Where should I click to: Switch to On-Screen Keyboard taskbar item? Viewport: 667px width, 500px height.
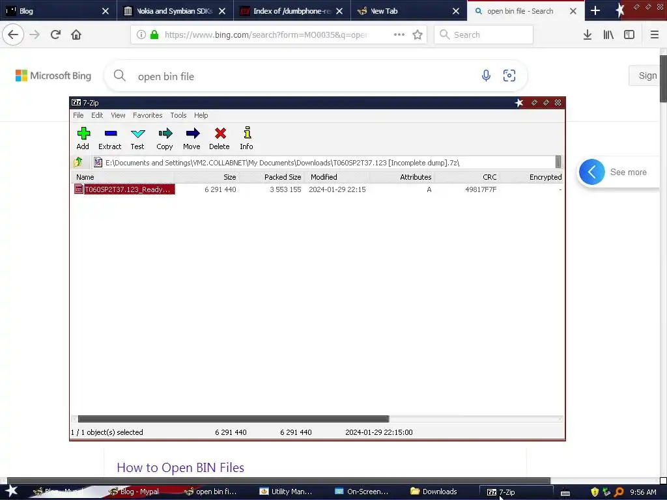(x=362, y=492)
